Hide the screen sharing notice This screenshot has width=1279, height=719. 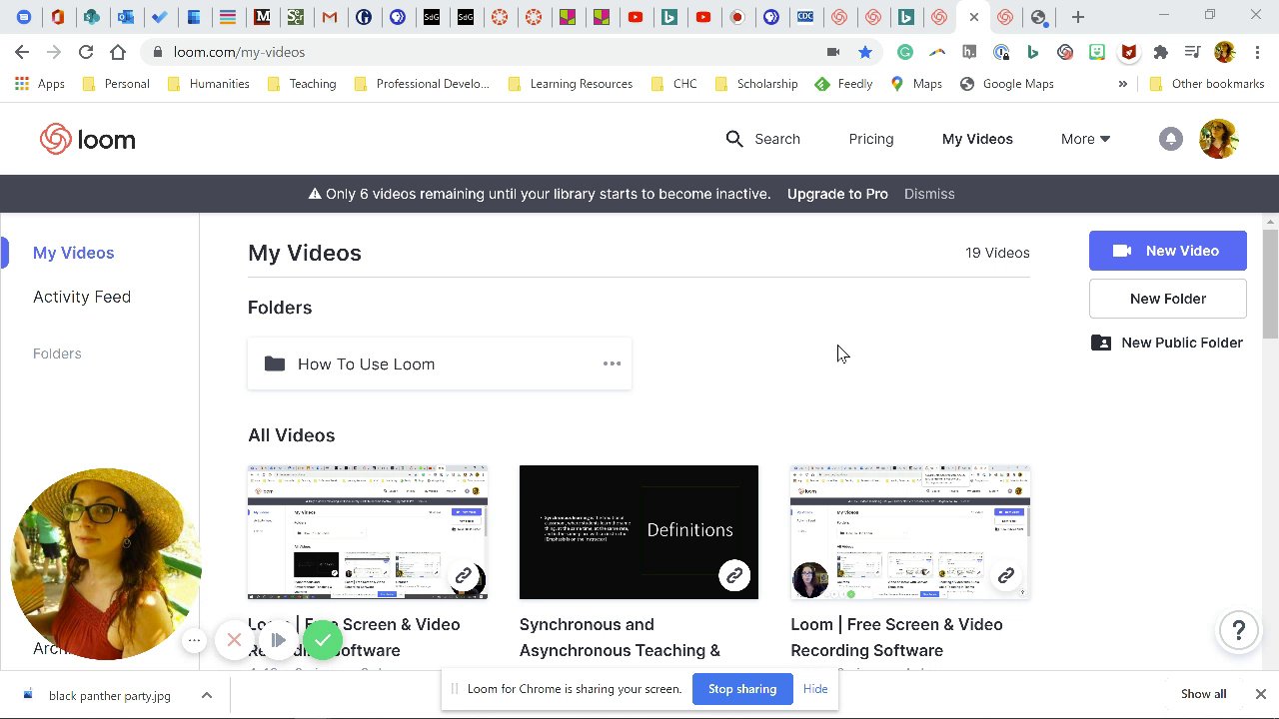click(x=815, y=689)
